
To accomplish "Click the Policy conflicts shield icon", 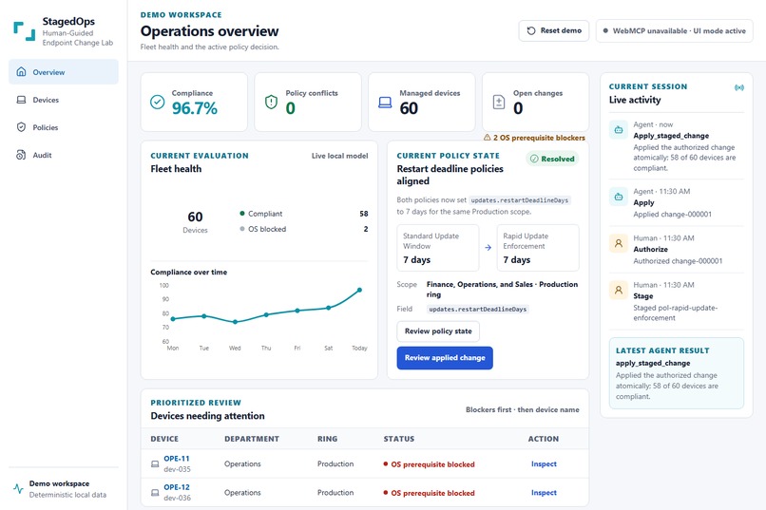I will (x=271, y=102).
